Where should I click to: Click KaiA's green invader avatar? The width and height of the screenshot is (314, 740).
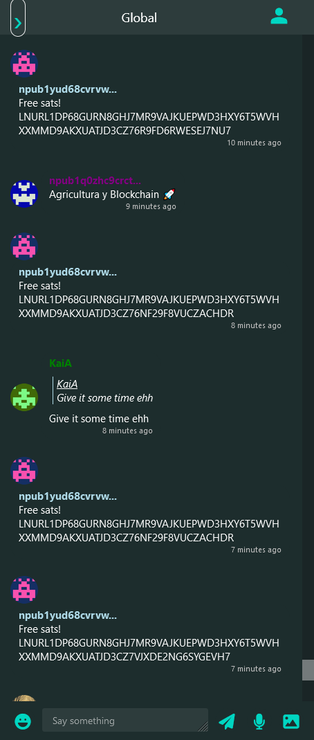tap(24, 397)
